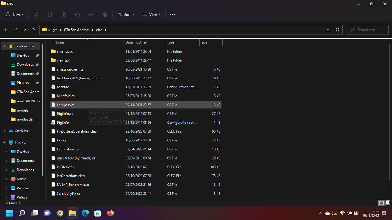392x220 pixels.
Task: Select FileSystemOperations.cleo file
Action: (x=136, y=131)
